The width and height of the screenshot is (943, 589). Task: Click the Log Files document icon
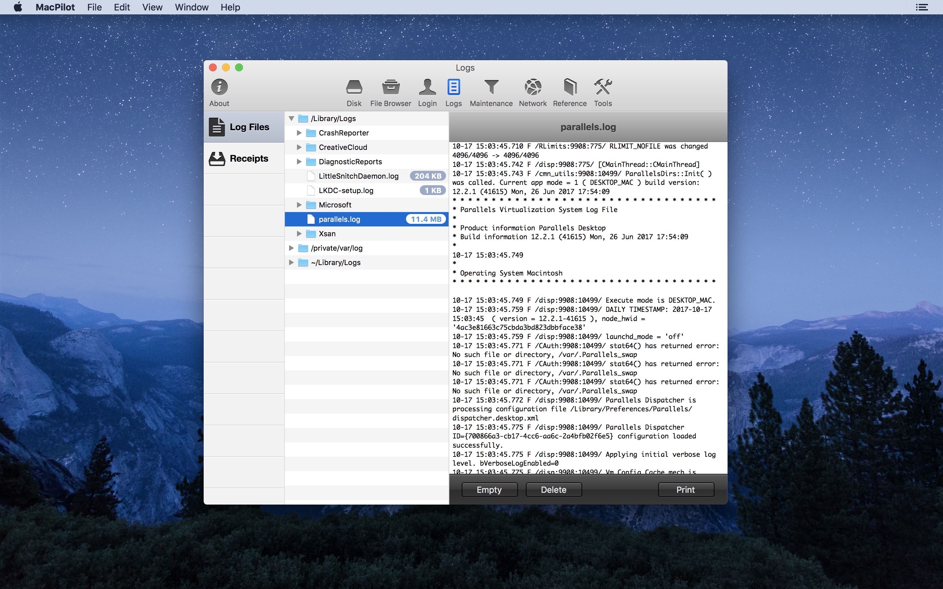pyautogui.click(x=217, y=127)
